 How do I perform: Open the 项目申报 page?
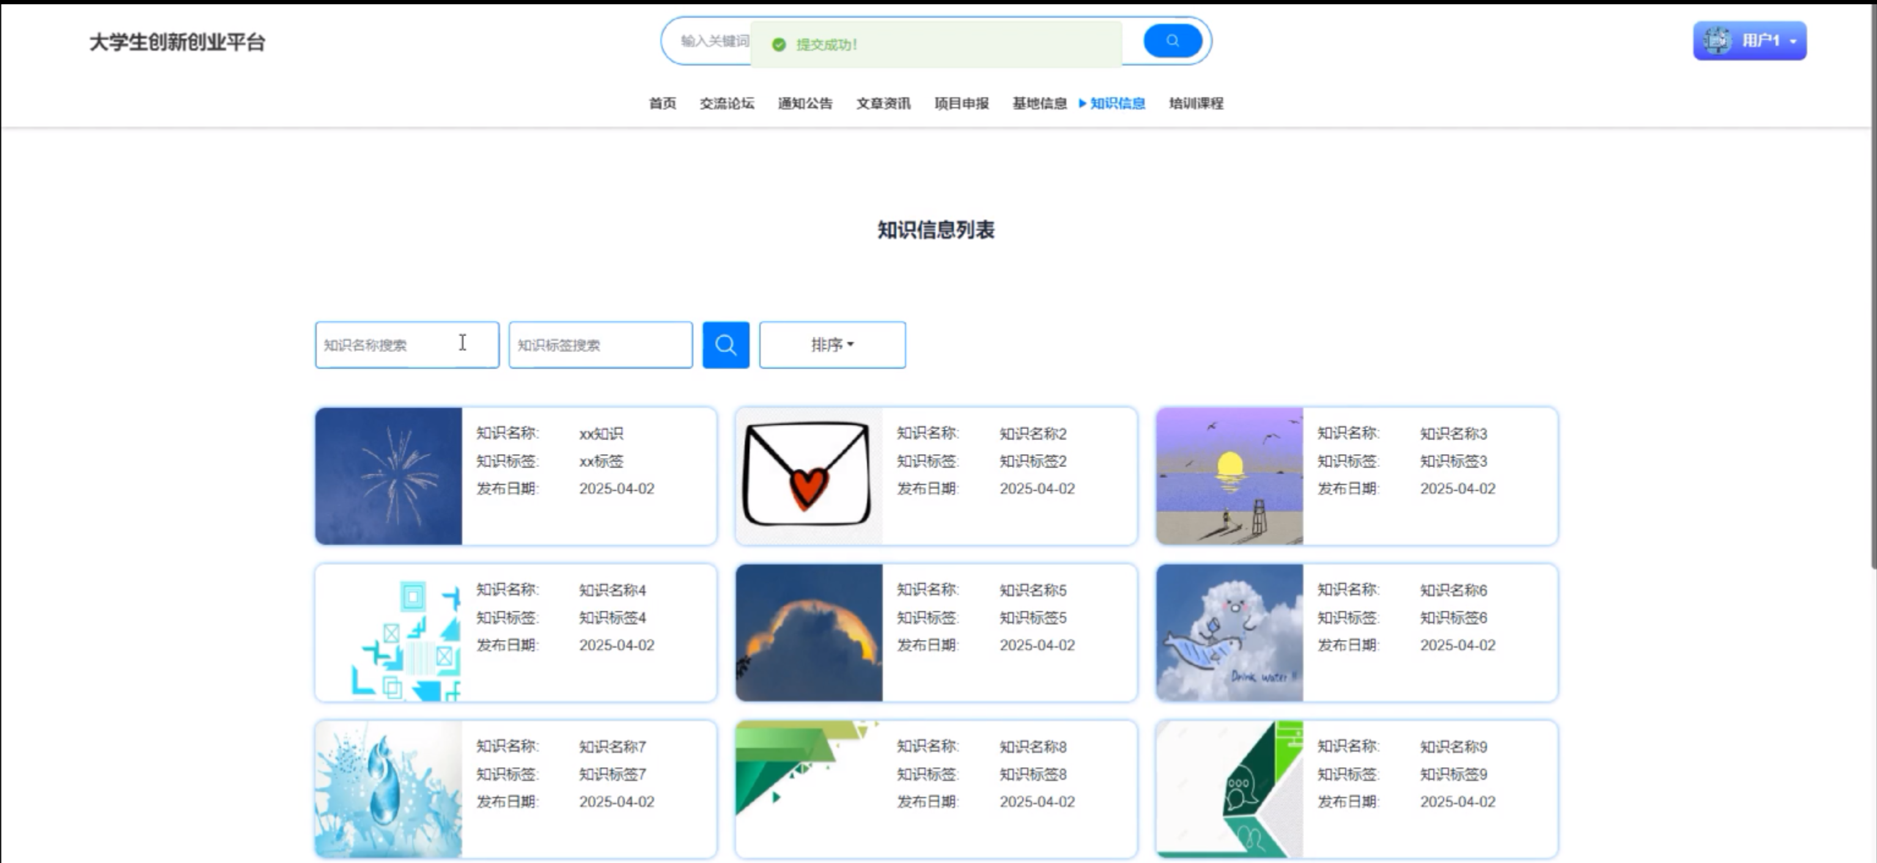click(961, 103)
